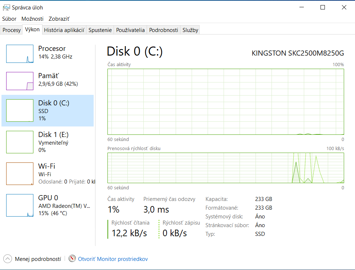Open the Služby tab

[190, 30]
